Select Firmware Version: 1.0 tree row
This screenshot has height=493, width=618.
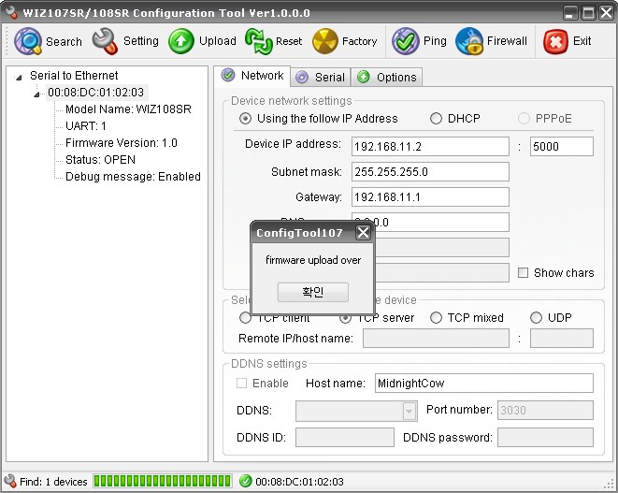(x=122, y=143)
